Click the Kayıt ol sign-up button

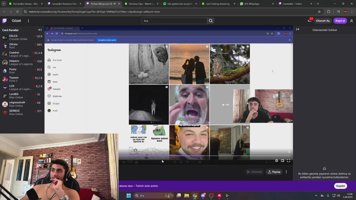point(340,21)
